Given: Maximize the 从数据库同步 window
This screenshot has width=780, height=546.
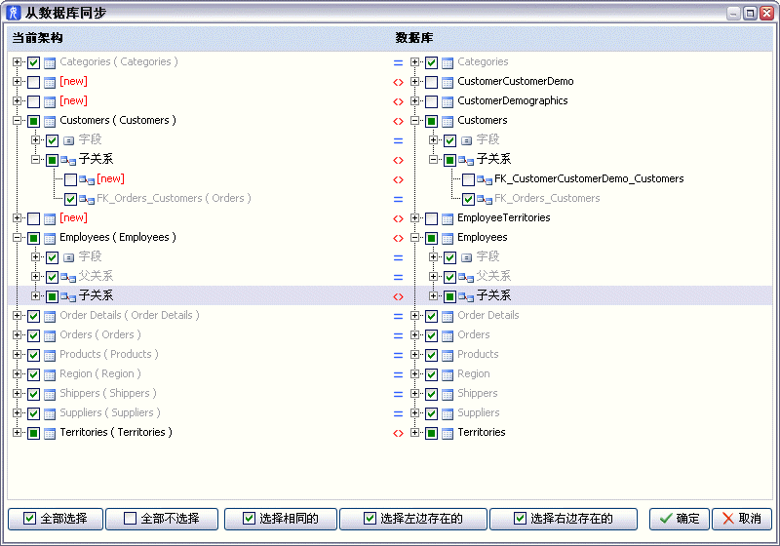Looking at the screenshot, I should [750, 14].
